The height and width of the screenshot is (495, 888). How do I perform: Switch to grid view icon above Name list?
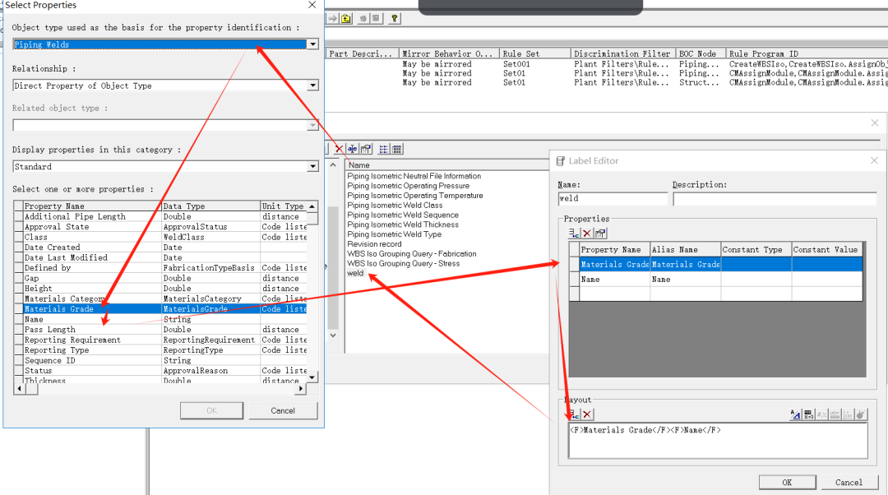point(397,149)
